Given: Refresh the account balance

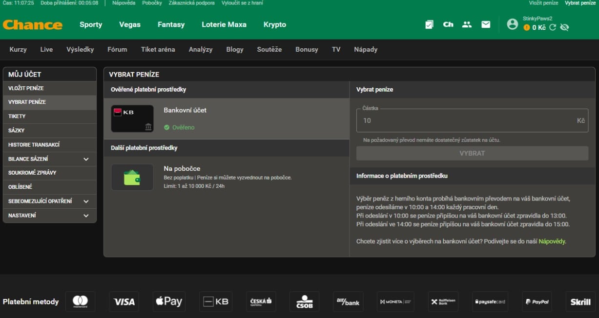Looking at the screenshot, I should coord(553,27).
